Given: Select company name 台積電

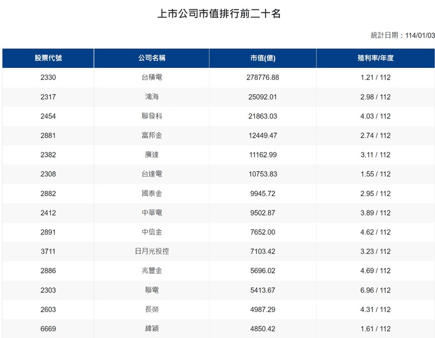Looking at the screenshot, I should point(152,77).
